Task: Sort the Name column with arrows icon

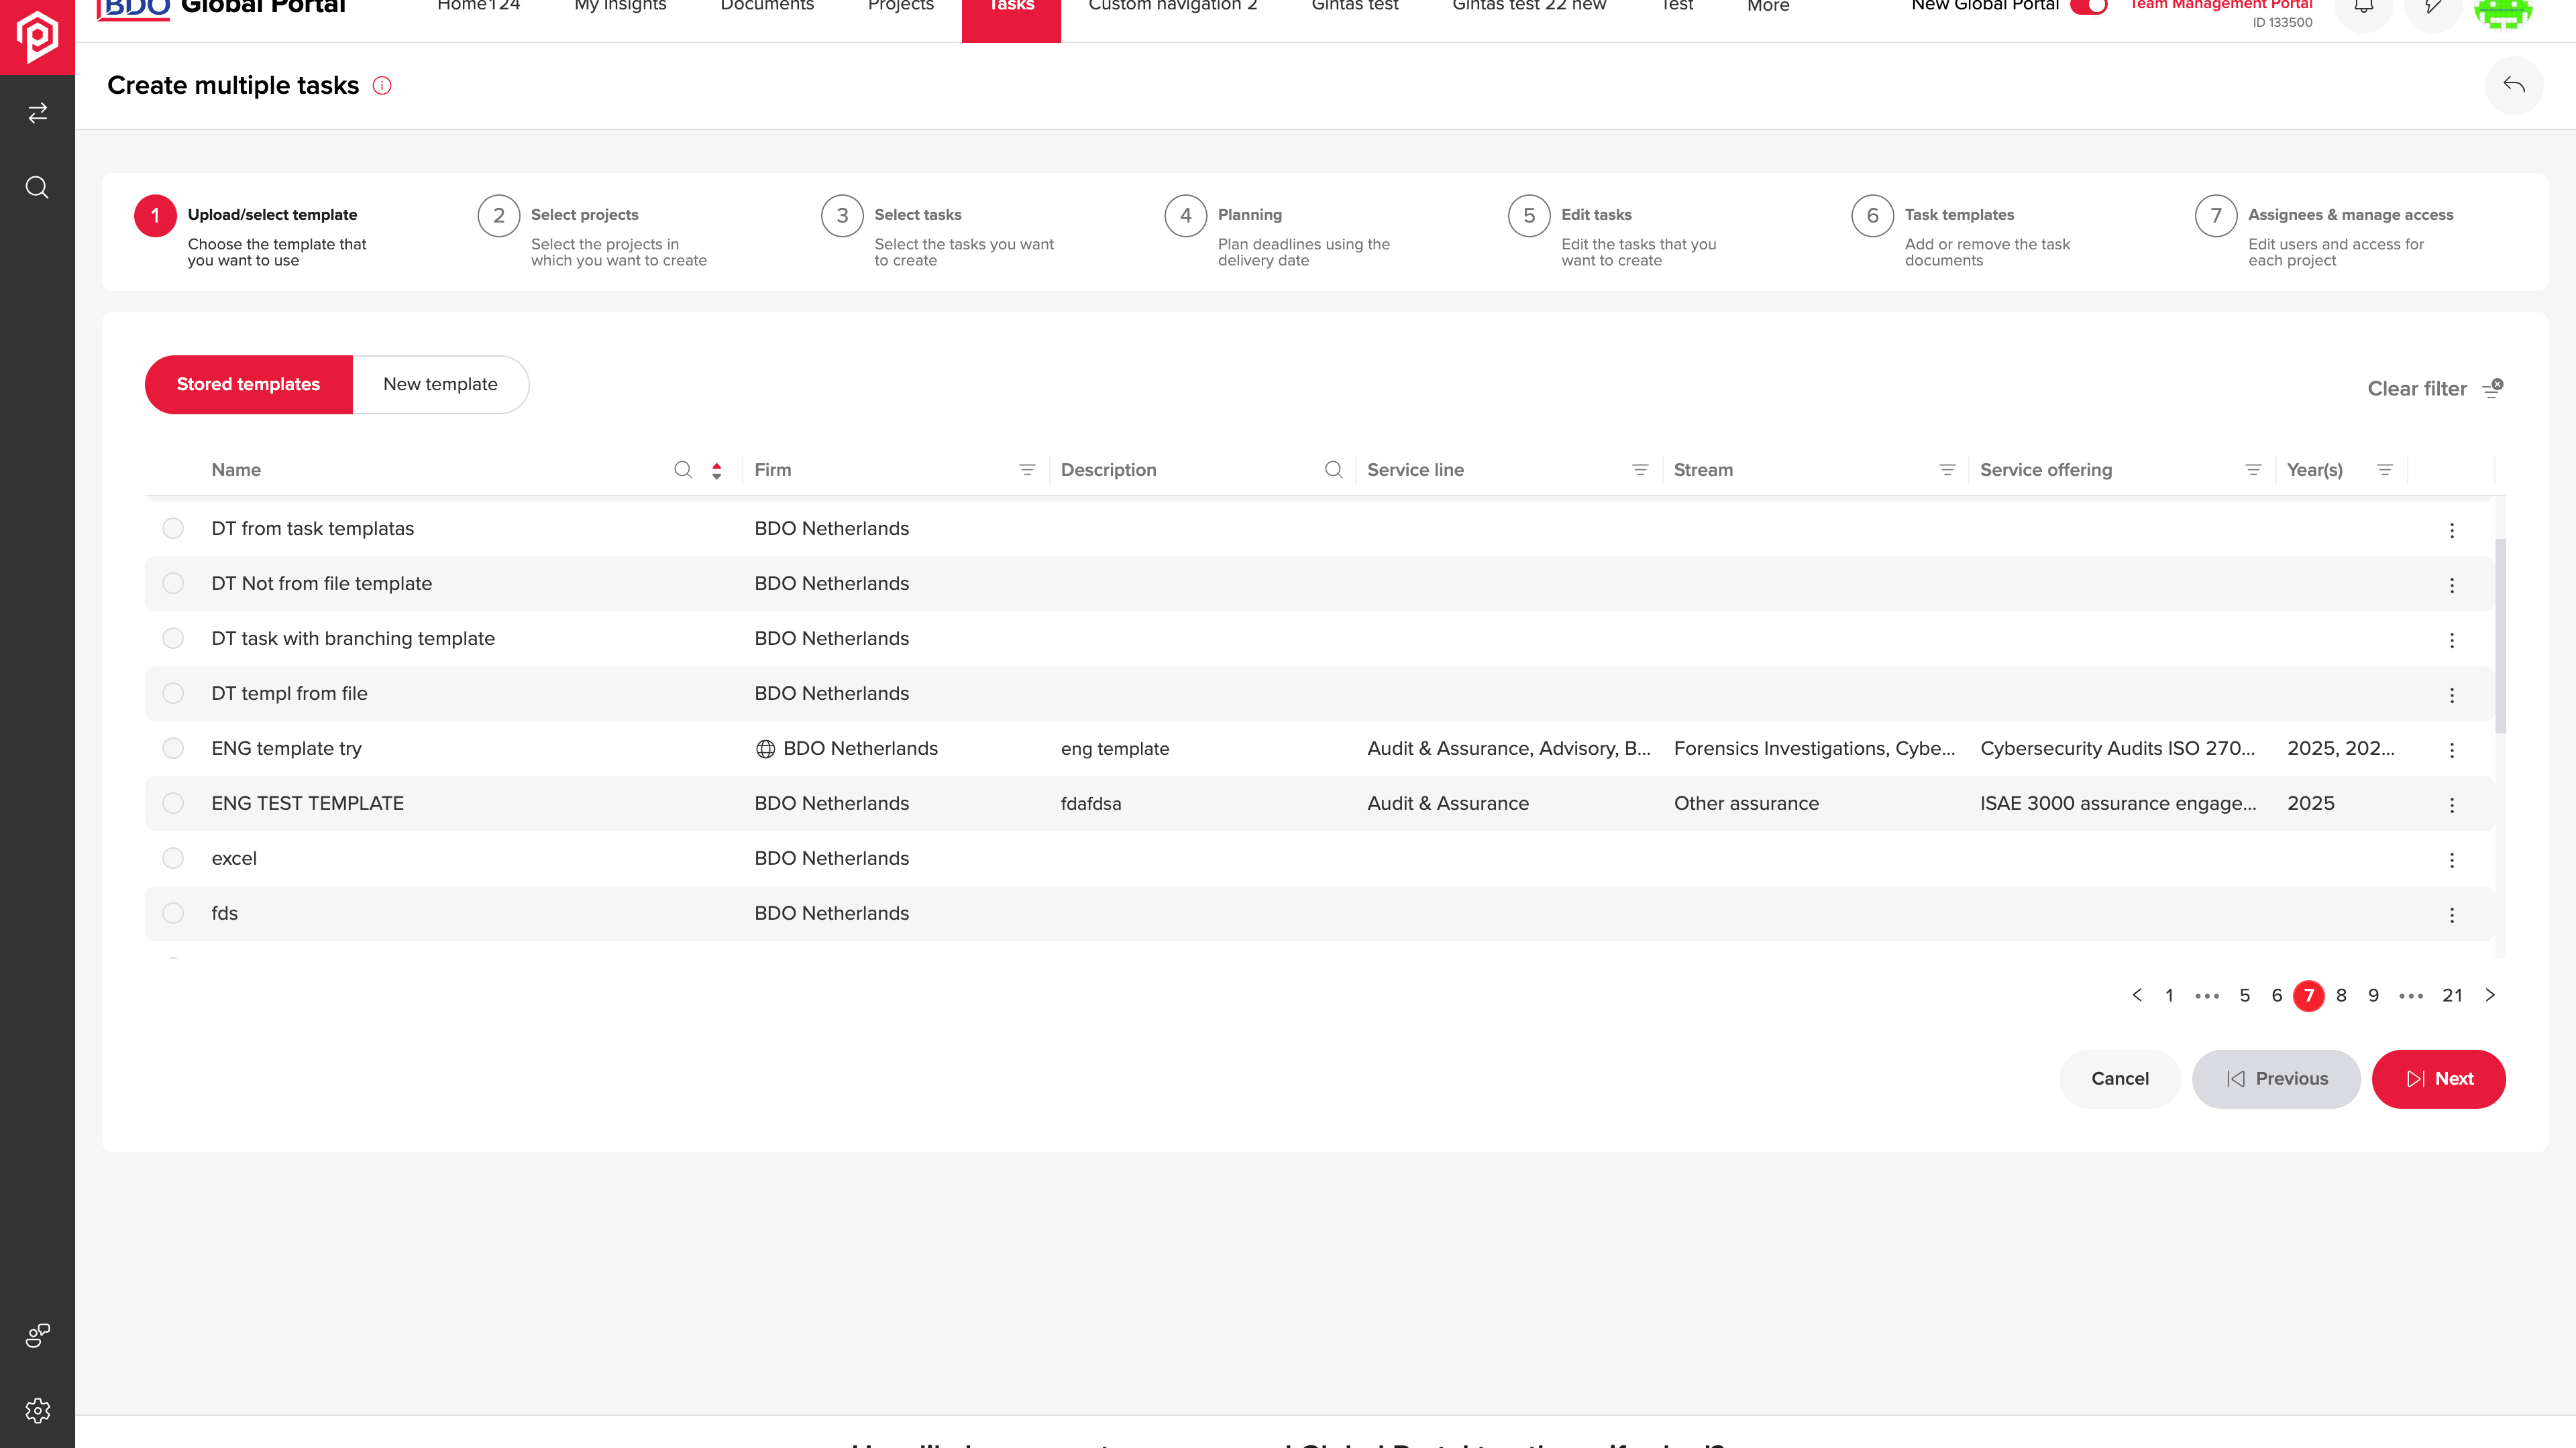Action: click(x=717, y=470)
